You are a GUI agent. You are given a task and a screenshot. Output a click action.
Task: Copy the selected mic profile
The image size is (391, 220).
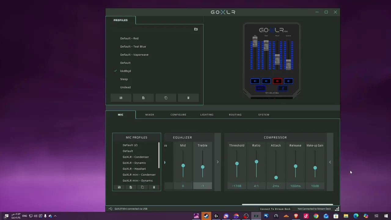(142, 187)
